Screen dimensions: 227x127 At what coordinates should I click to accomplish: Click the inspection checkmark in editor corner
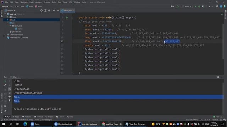point(222,14)
